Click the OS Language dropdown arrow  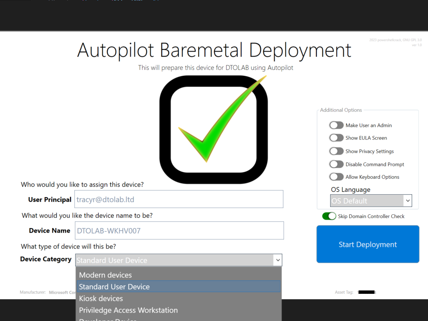pyautogui.click(x=408, y=201)
